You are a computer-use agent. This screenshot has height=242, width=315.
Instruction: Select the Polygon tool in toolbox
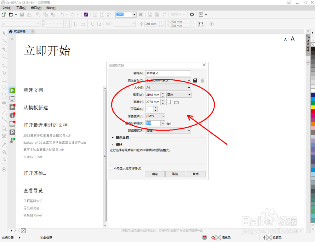pos(4,94)
